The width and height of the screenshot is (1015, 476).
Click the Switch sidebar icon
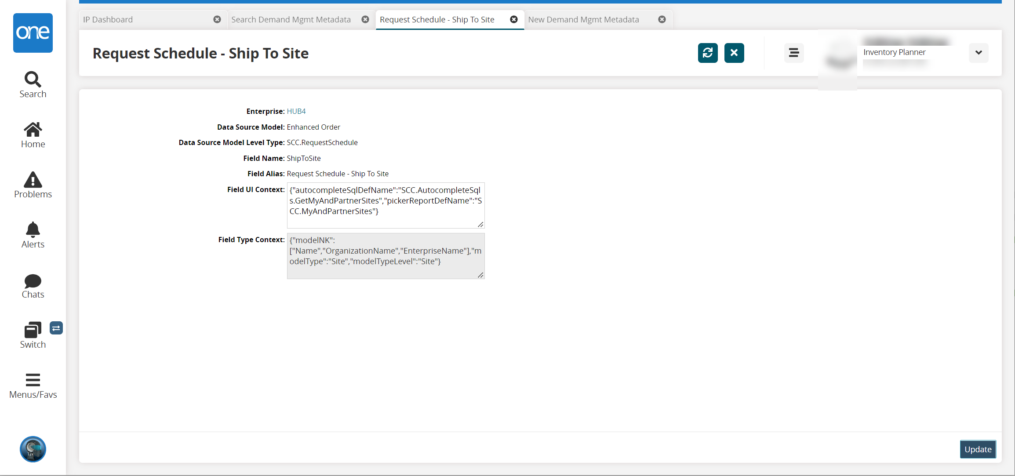click(33, 329)
